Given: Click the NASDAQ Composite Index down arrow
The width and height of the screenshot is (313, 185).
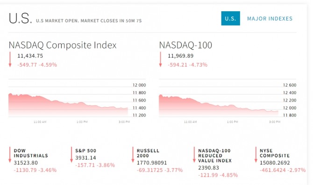Looking at the screenshot, I should tap(10, 59).
